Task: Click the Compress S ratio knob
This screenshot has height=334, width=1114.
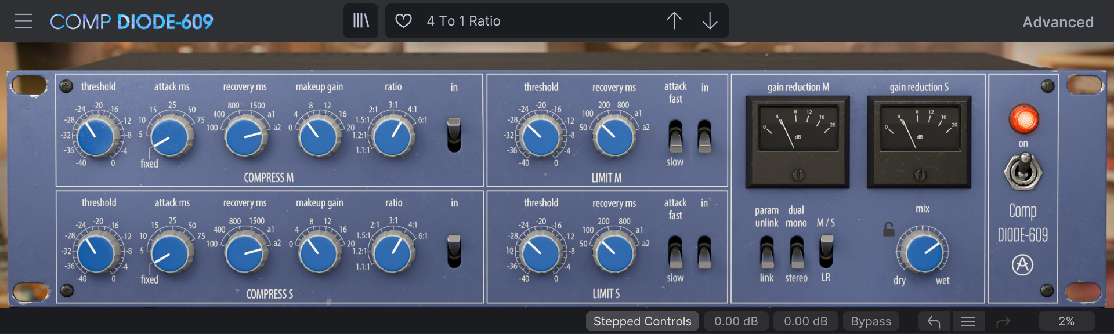Action: [392, 253]
